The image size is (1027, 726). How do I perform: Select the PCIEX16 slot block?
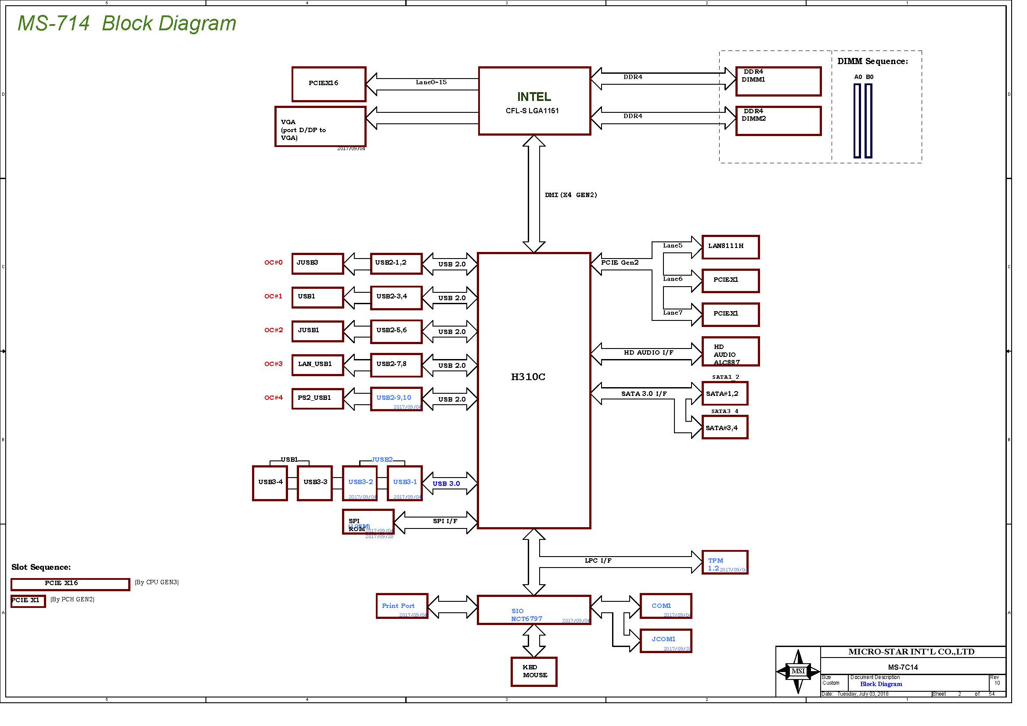pos(329,83)
